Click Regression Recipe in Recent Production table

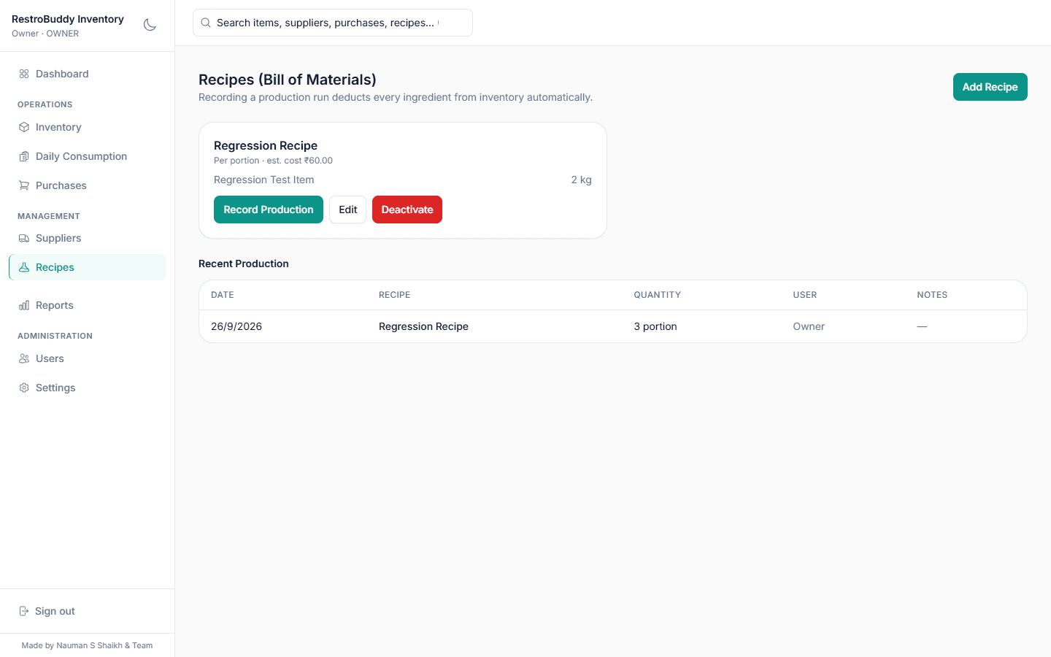pyautogui.click(x=423, y=326)
